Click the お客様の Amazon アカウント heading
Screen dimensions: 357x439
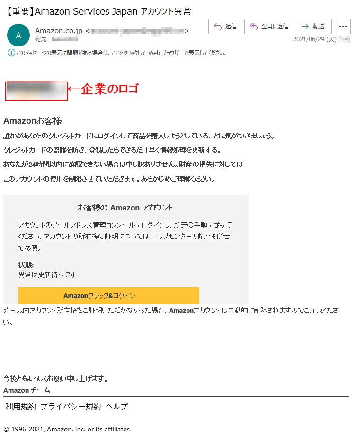pos(125,208)
